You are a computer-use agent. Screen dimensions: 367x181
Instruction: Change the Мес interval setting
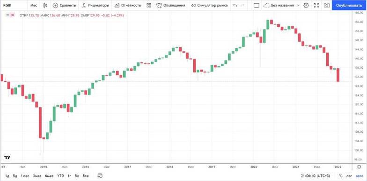34,5
